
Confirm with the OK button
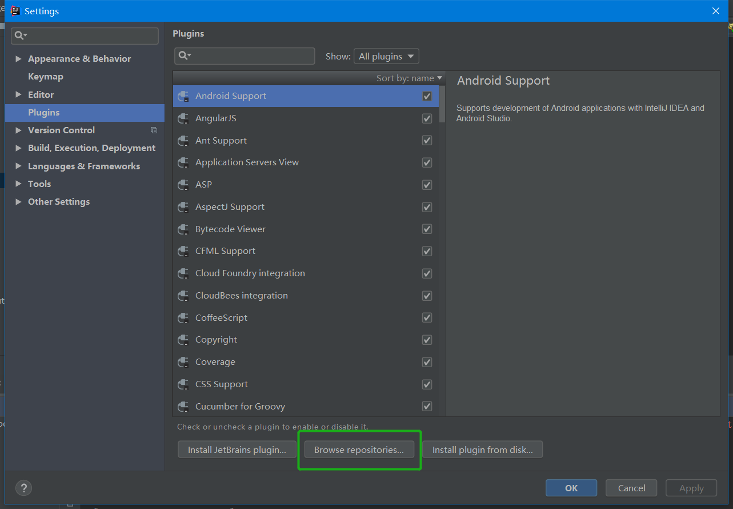(571, 488)
